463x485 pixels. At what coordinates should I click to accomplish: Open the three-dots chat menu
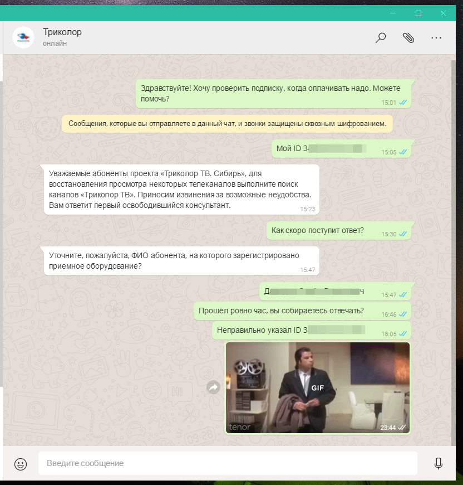click(x=436, y=38)
